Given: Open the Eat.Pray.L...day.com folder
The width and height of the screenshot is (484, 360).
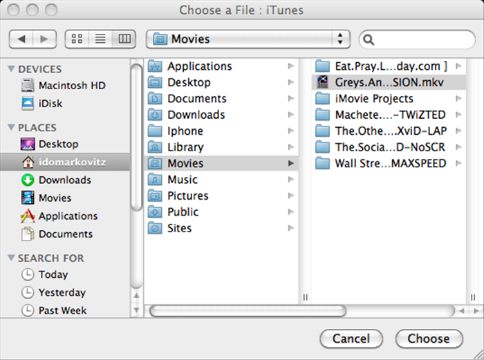Looking at the screenshot, I should [389, 66].
